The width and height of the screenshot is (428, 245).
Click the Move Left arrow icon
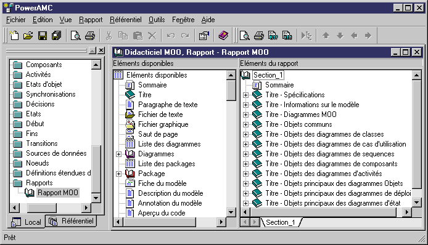tap(354, 36)
